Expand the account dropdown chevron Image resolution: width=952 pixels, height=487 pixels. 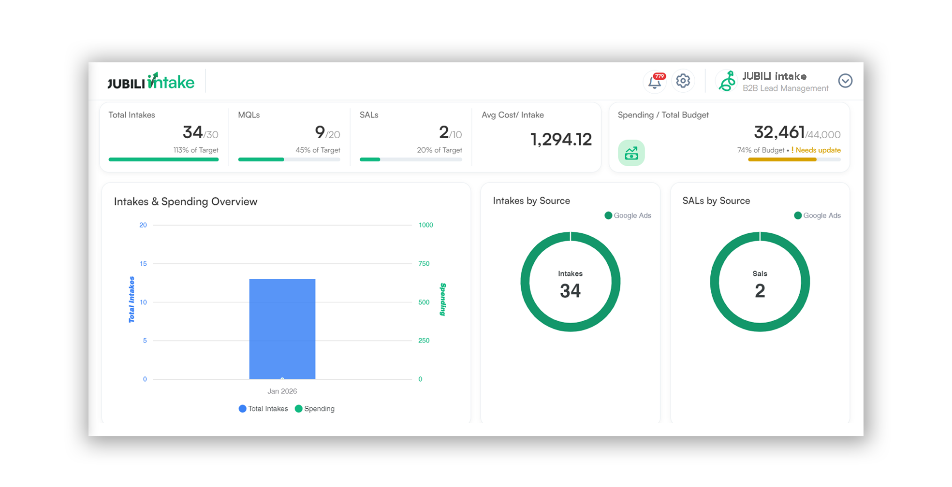(x=845, y=81)
